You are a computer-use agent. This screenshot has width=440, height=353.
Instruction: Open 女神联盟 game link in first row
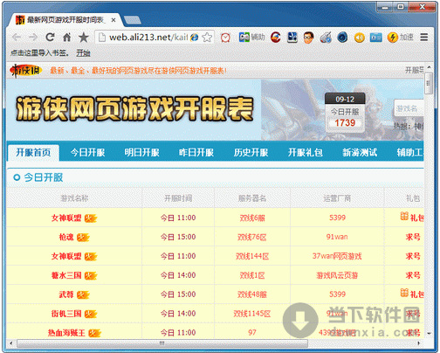point(66,218)
